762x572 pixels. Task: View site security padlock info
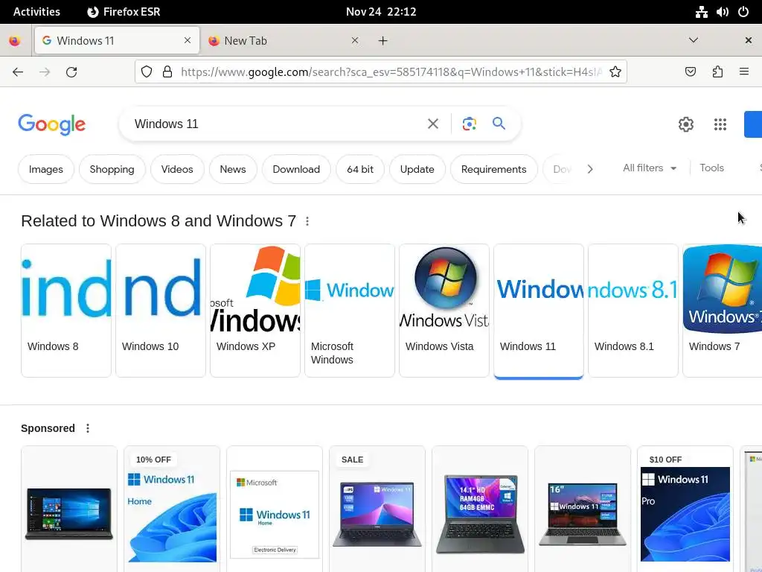[x=167, y=72]
